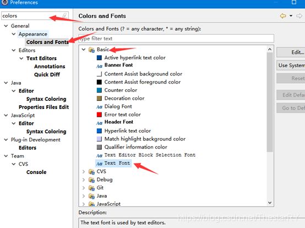Screen dimensions: 305x228
Task: Click the Git category folder icon
Action: (x=91, y=188)
